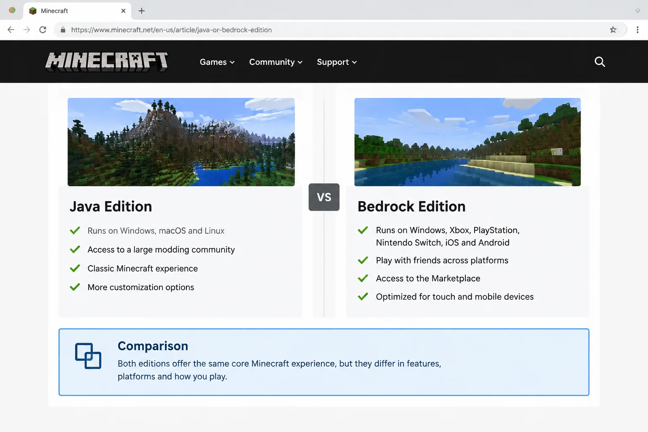
Task: Reload the page with the refresh icon
Action: click(x=43, y=30)
